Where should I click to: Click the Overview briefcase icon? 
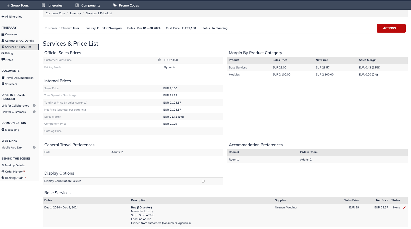[x=3, y=34]
